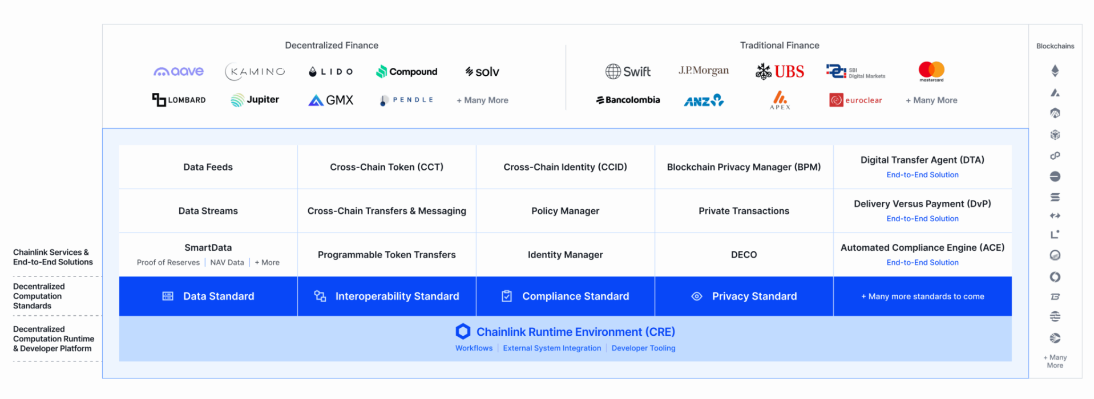The image size is (1094, 399).
Task: Click the Arbitrum blockchain icon
Action: coord(1055,113)
